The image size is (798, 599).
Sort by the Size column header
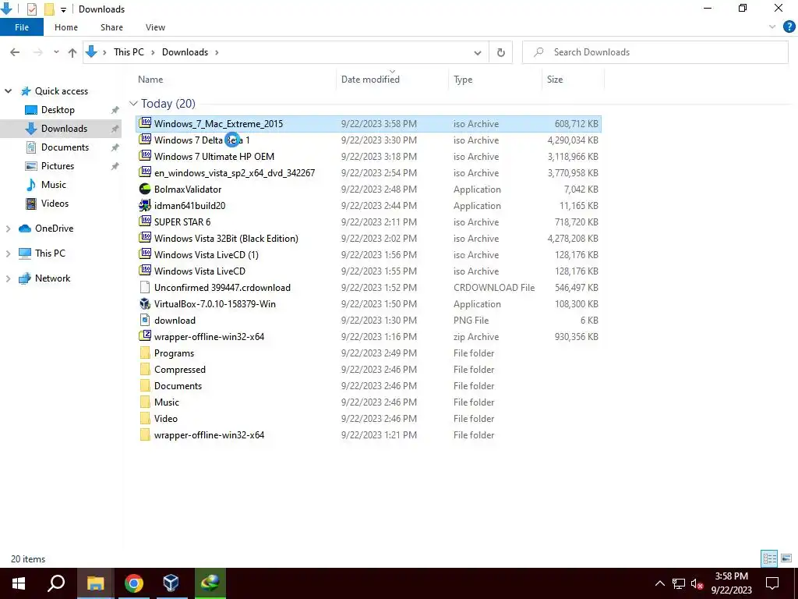click(555, 80)
